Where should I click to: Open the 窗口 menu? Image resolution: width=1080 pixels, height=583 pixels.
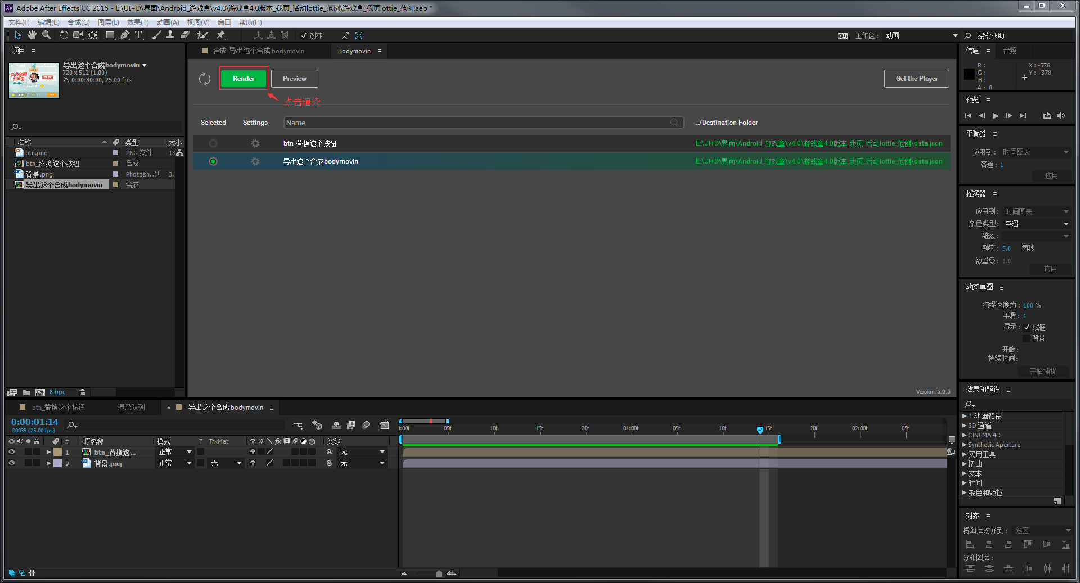pyautogui.click(x=224, y=22)
